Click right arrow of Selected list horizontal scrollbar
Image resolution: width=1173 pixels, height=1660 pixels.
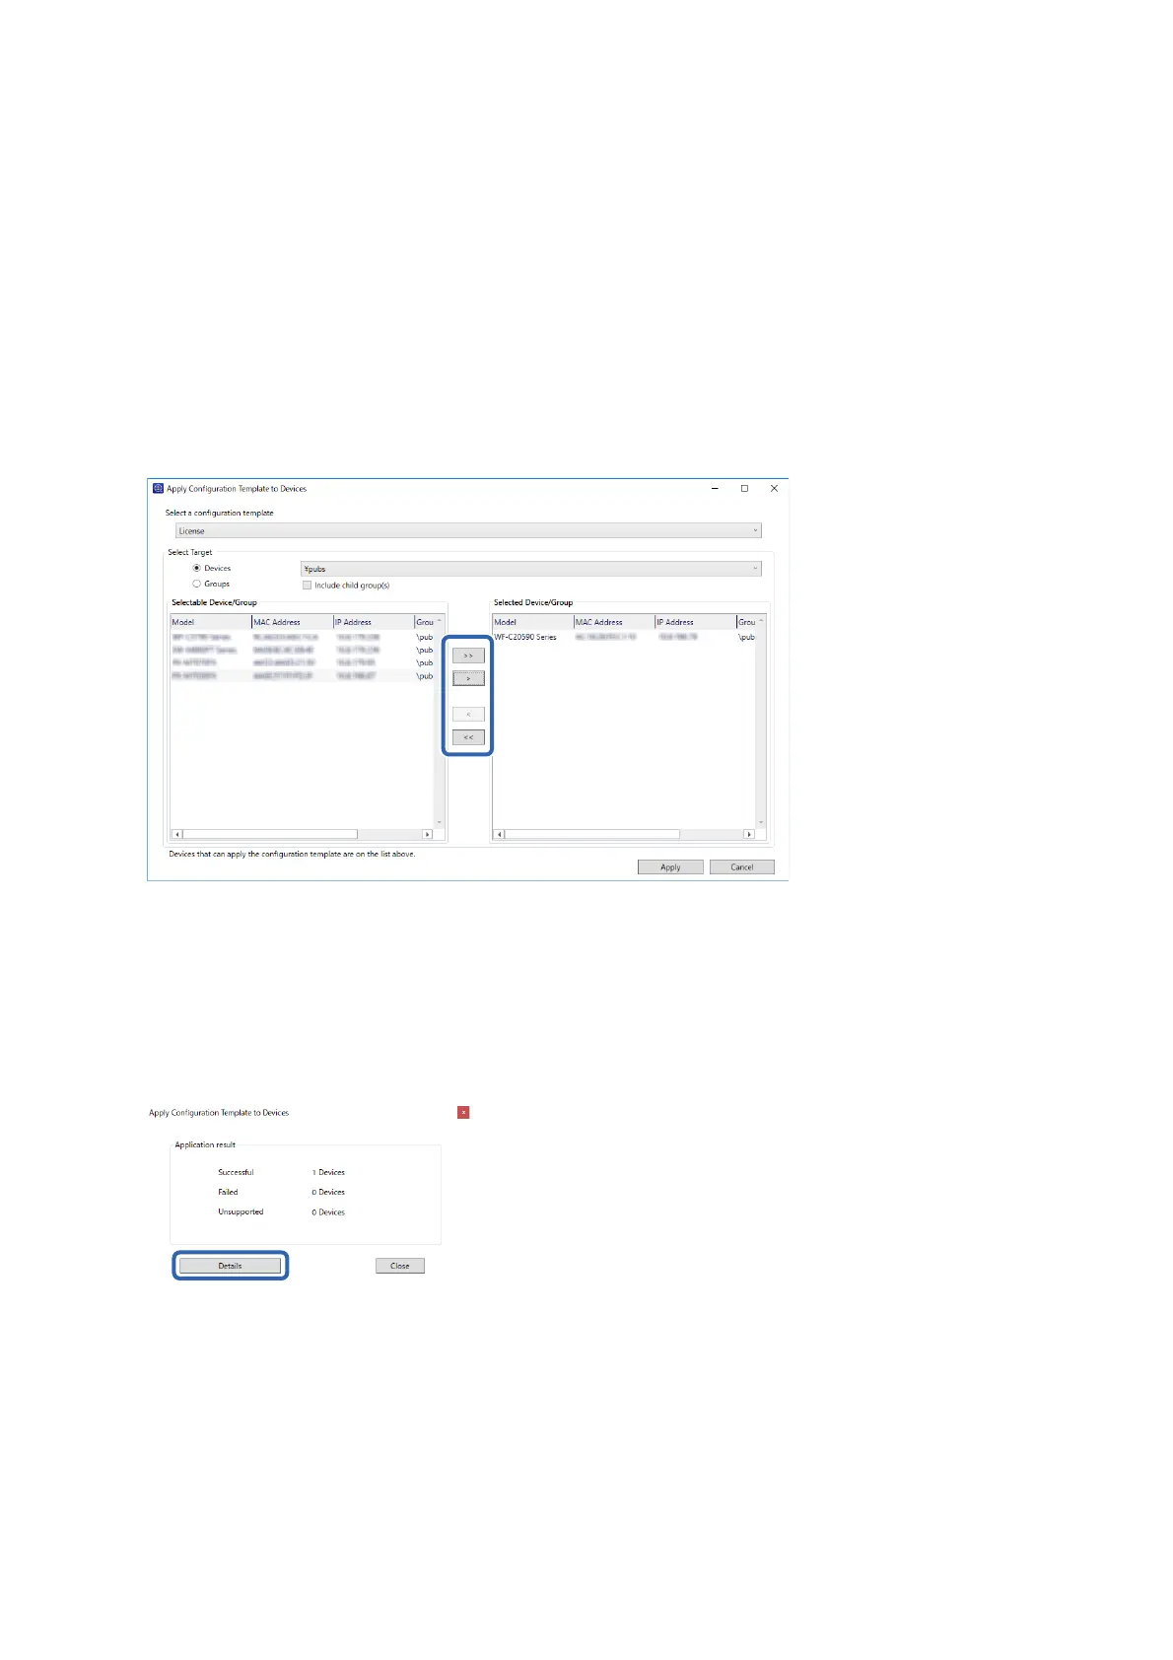point(749,835)
